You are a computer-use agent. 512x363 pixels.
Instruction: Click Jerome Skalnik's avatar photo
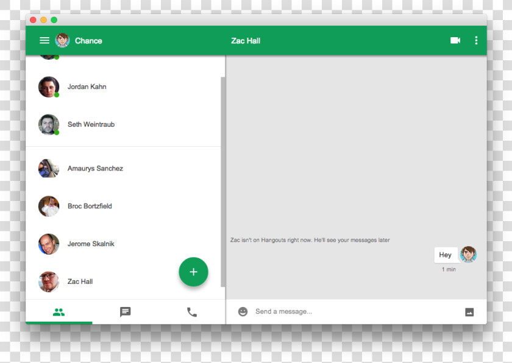49,244
